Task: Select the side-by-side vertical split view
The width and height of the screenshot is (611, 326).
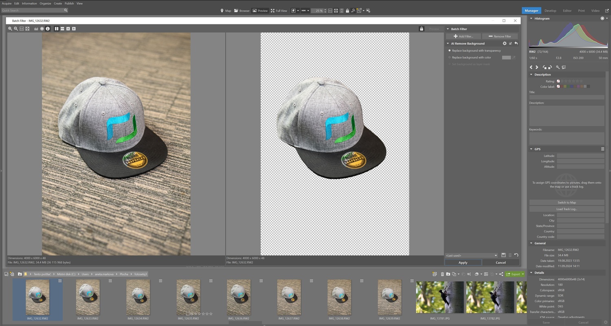Action: click(57, 29)
